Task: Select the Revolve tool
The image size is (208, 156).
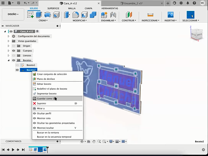Action: [48, 15]
